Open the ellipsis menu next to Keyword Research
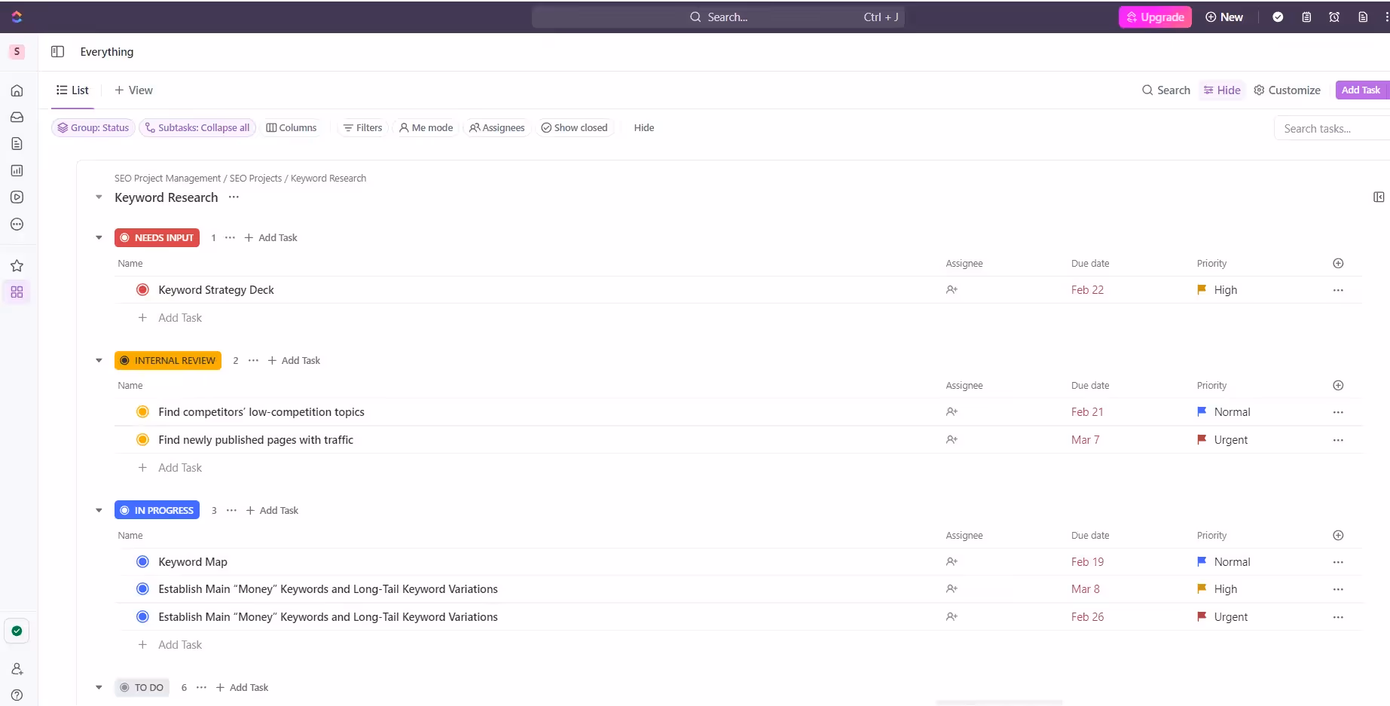The height and width of the screenshot is (706, 1390). coord(234,197)
